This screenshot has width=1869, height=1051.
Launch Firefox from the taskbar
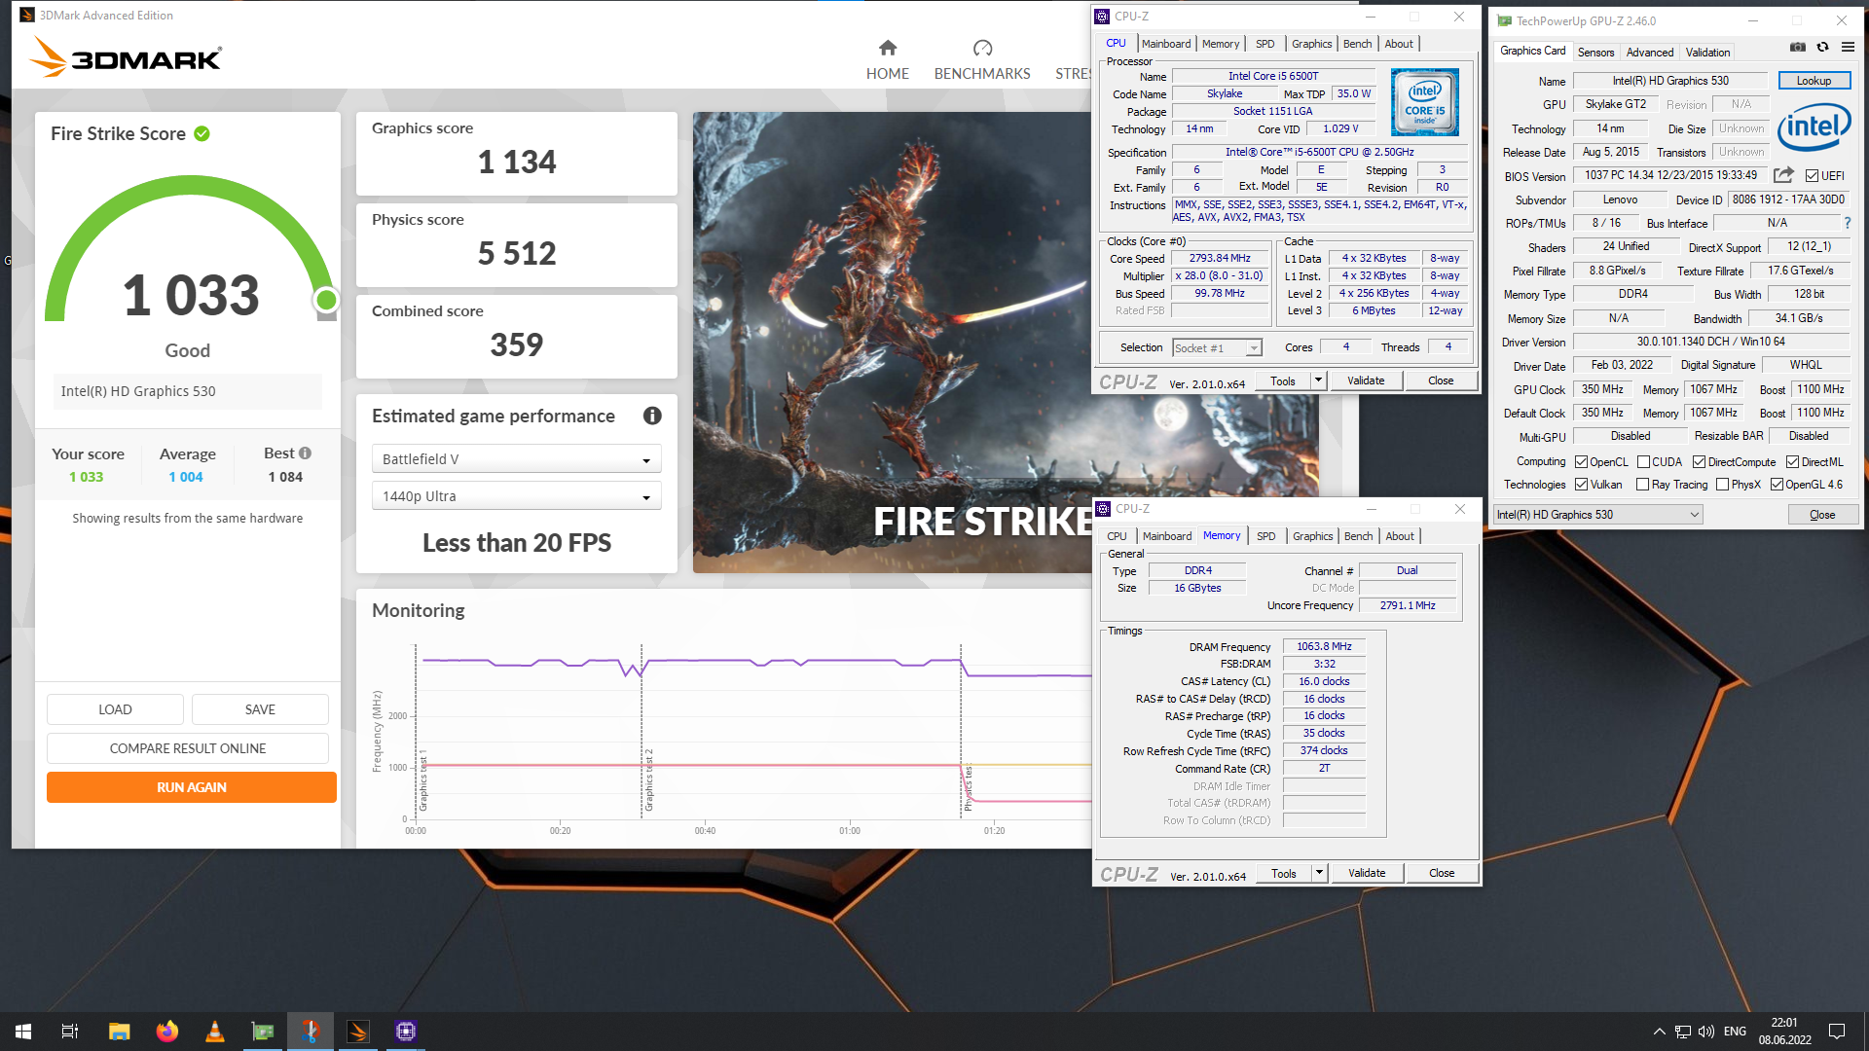[x=167, y=1032]
